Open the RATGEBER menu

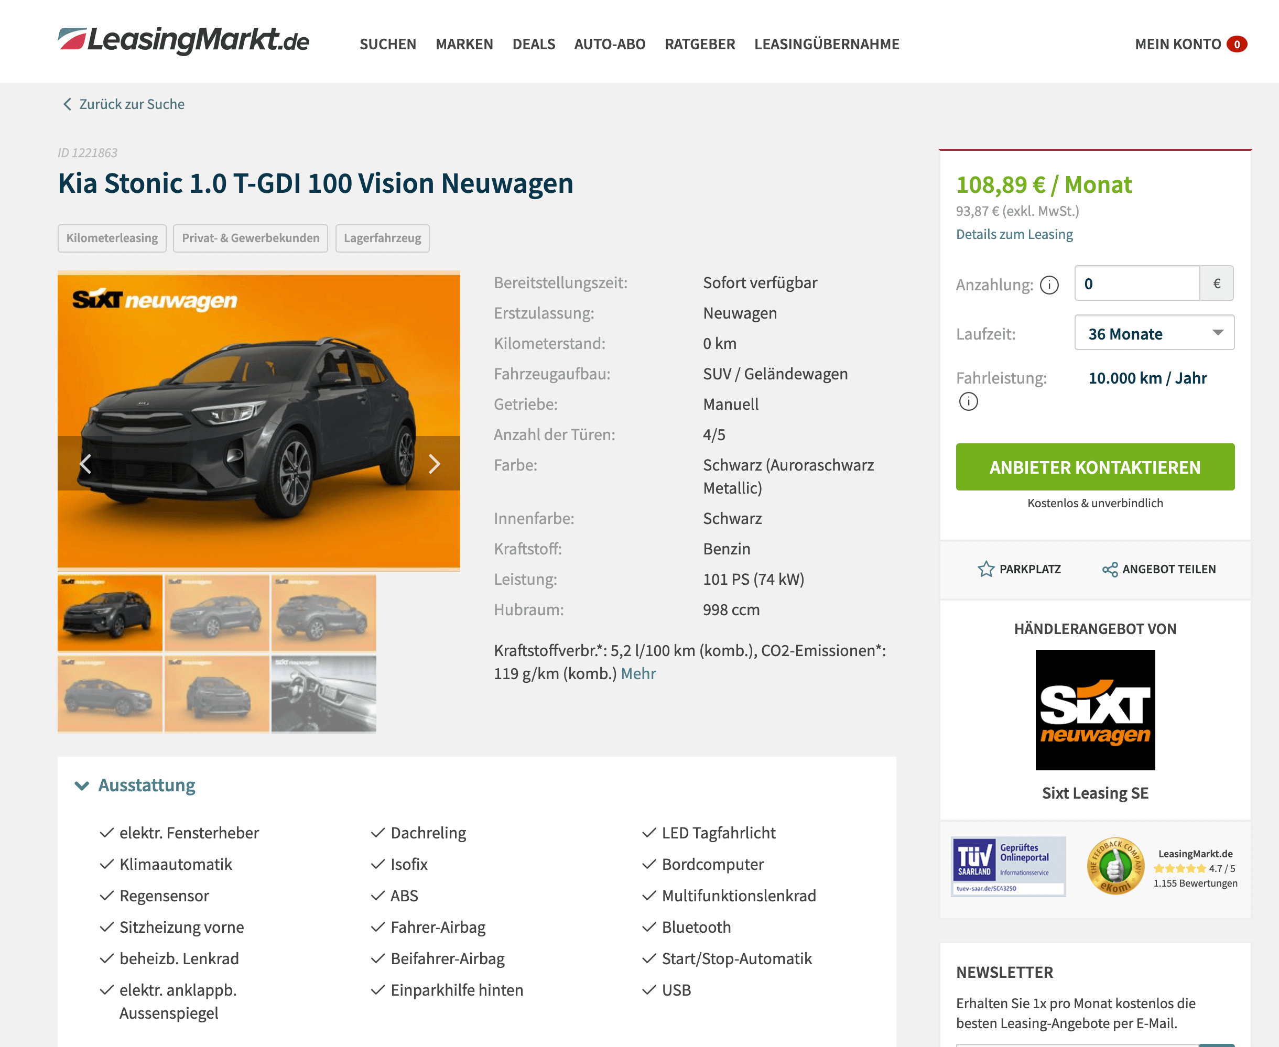pyautogui.click(x=700, y=44)
